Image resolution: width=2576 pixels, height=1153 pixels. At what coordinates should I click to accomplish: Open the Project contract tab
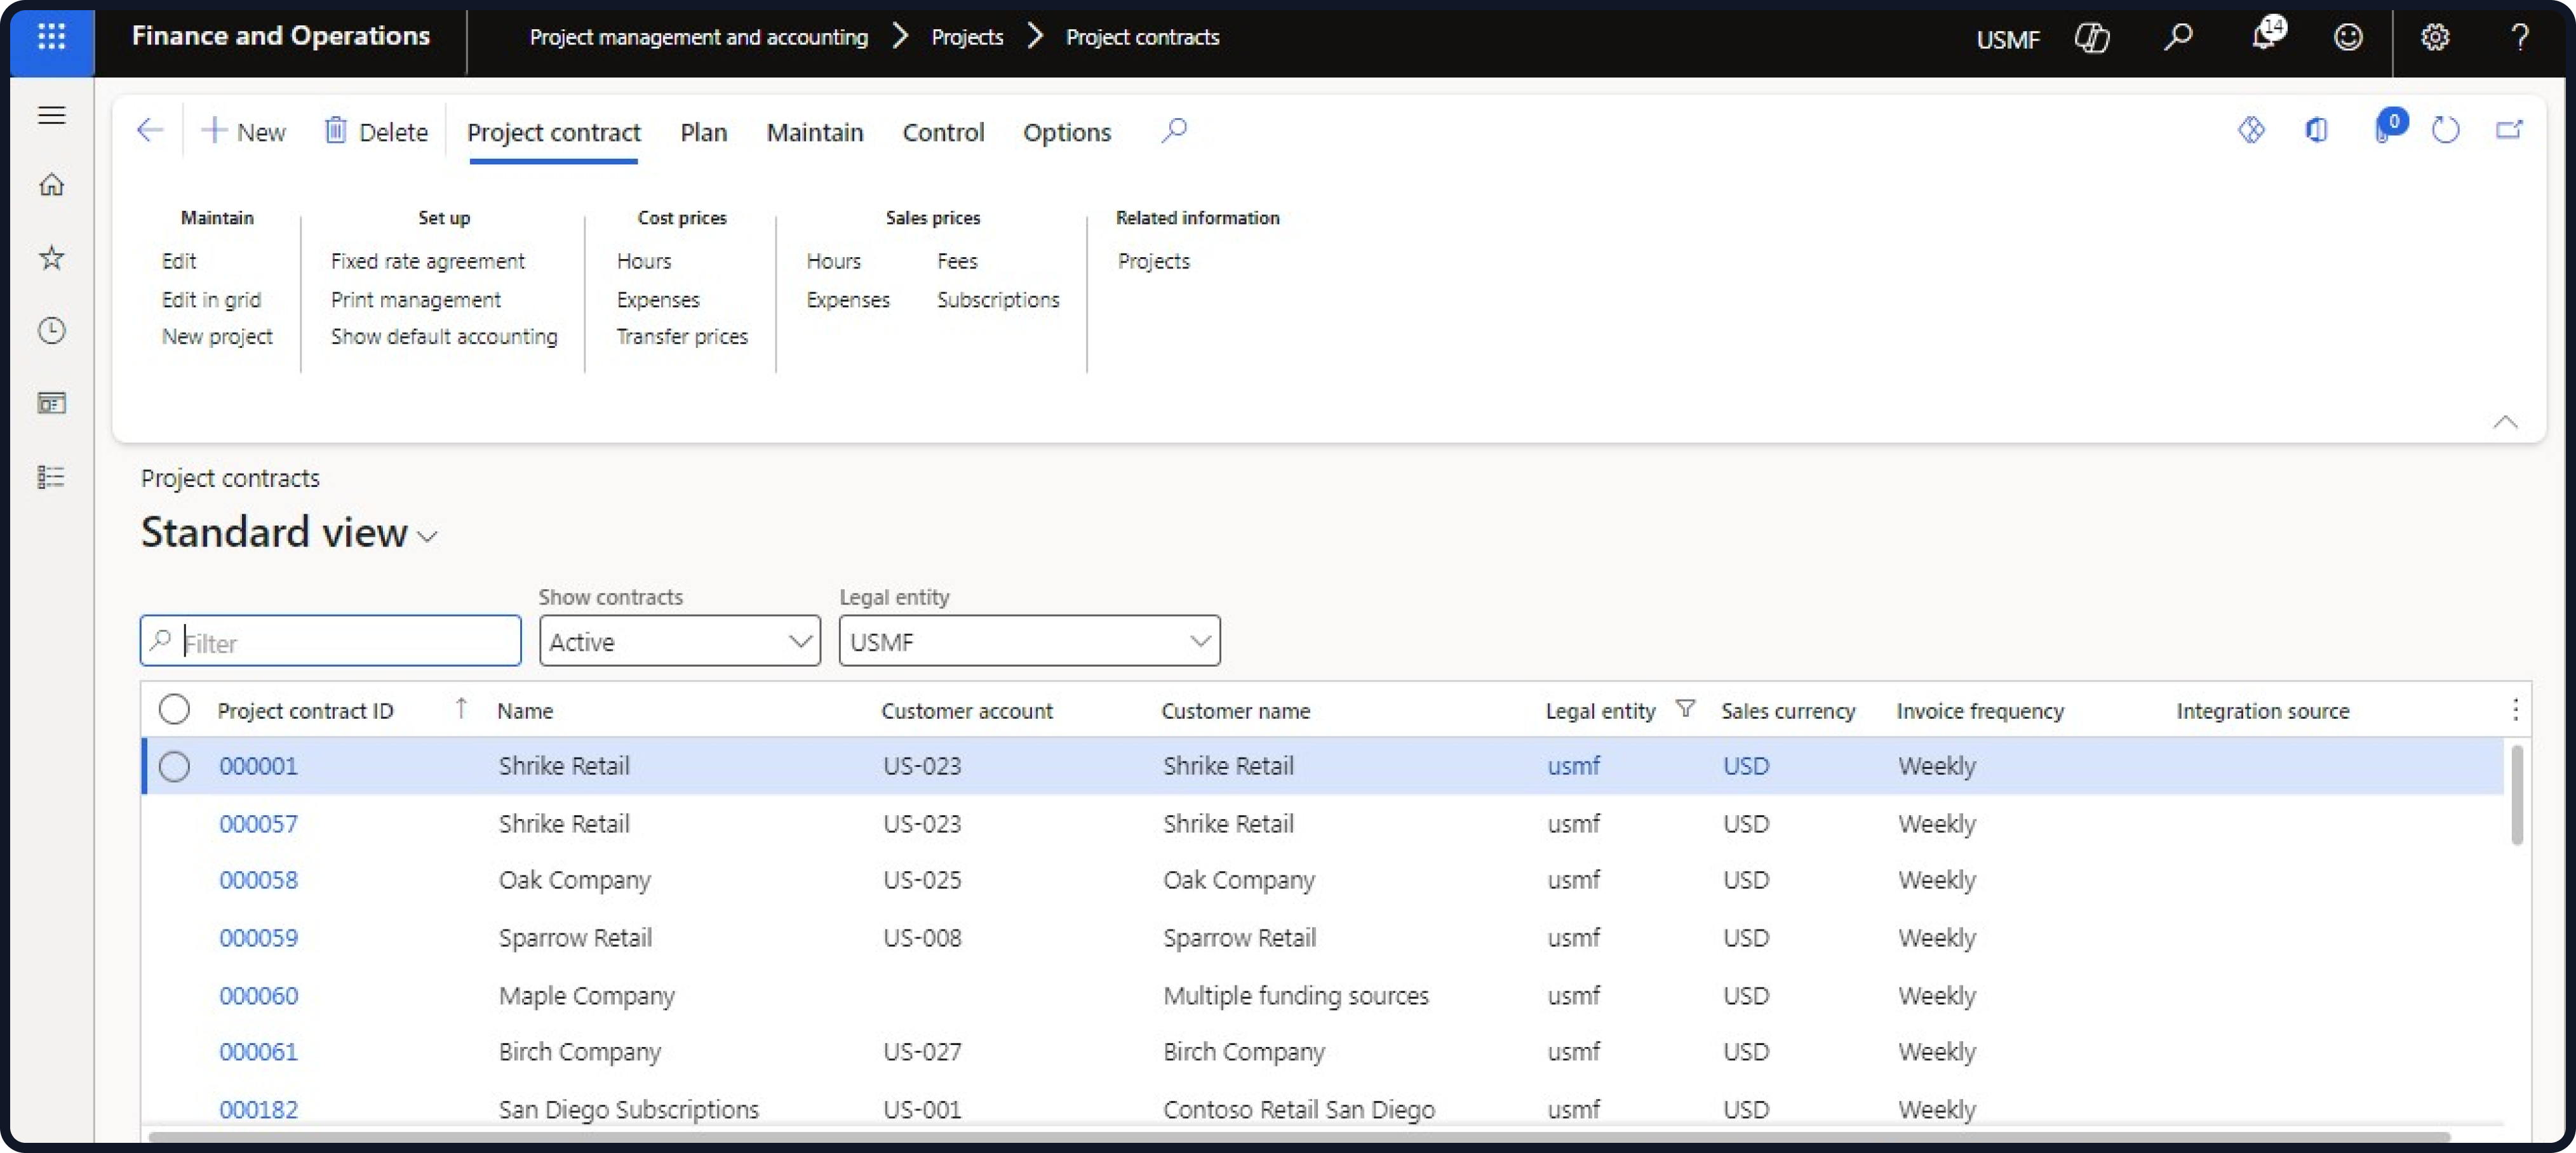553,132
